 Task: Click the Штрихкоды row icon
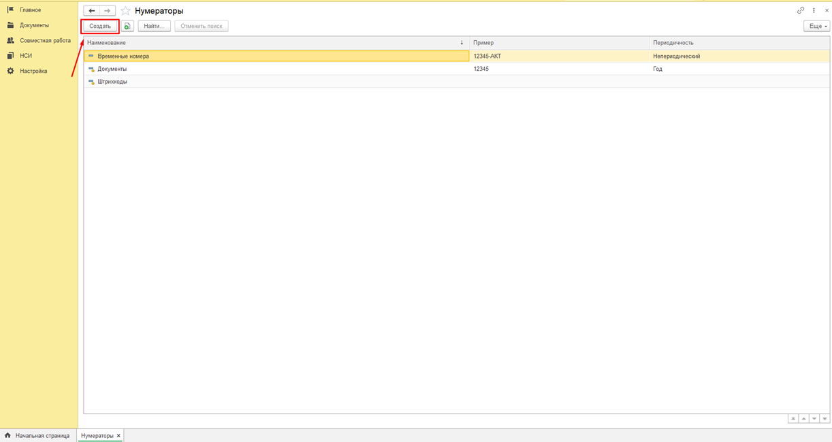click(91, 82)
